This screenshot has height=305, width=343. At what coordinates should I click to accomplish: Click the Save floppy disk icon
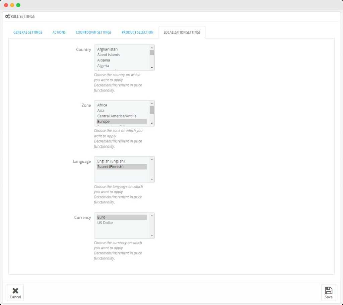click(x=328, y=290)
